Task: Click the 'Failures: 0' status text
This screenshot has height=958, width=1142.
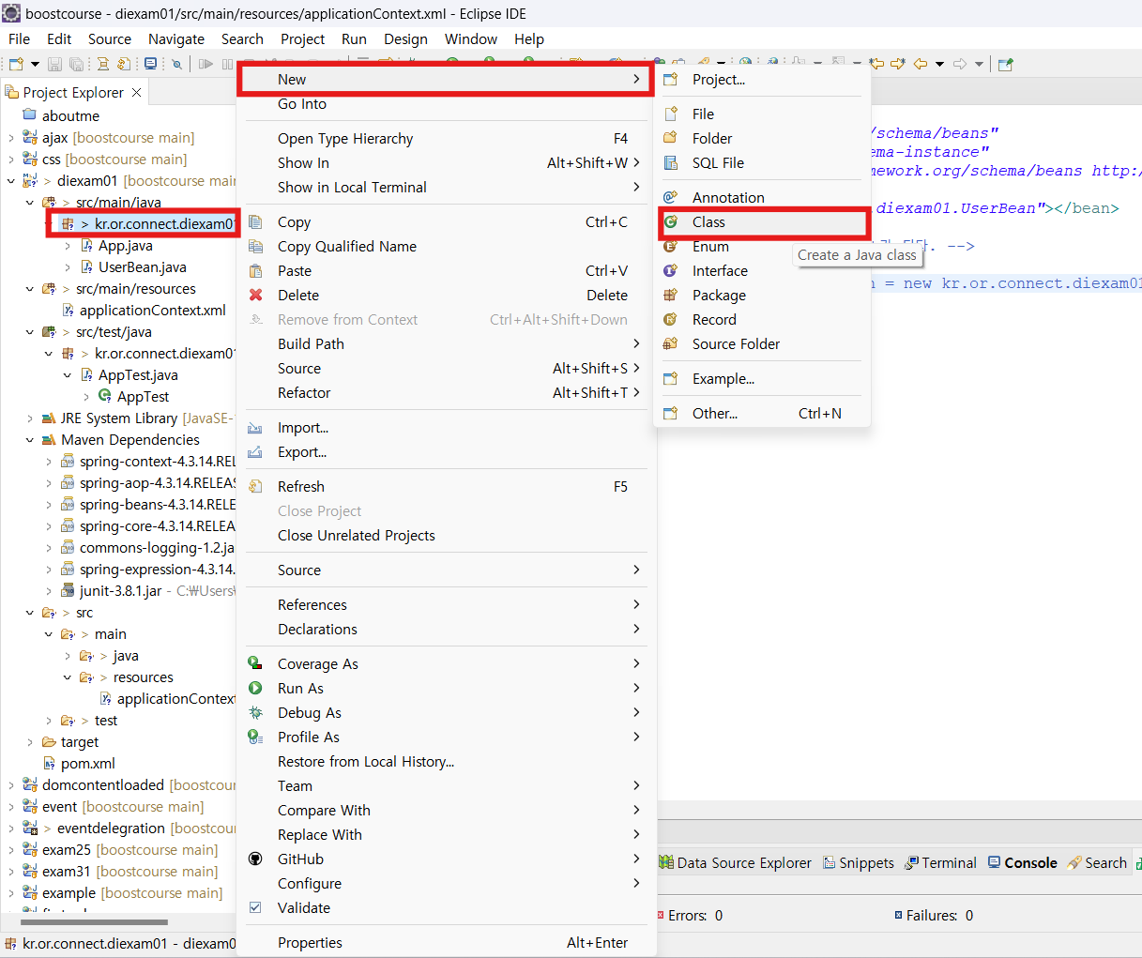Action: [939, 916]
